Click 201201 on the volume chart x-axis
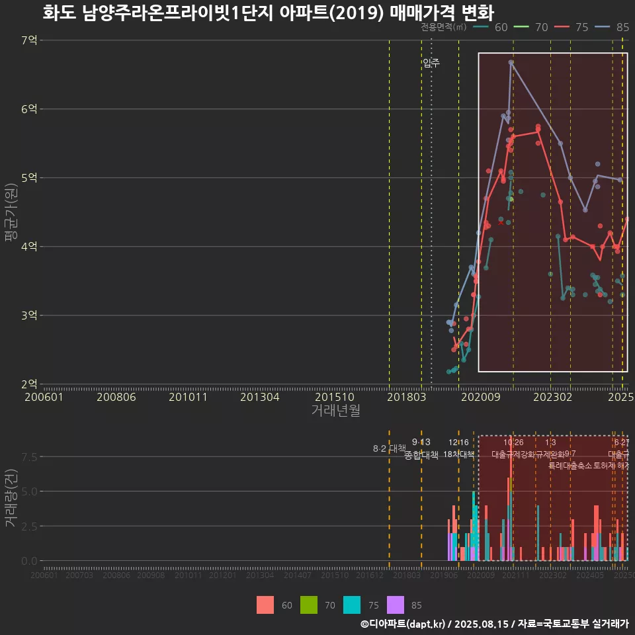 point(223,575)
